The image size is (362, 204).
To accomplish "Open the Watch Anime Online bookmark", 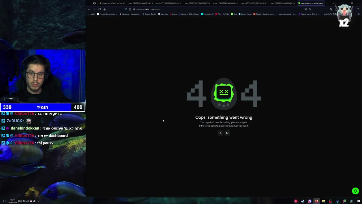I will tap(309, 14).
